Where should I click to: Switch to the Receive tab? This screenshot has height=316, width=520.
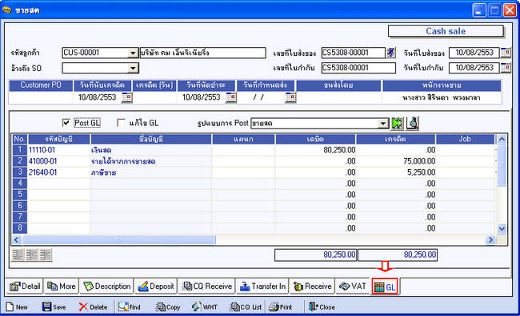pos(312,286)
